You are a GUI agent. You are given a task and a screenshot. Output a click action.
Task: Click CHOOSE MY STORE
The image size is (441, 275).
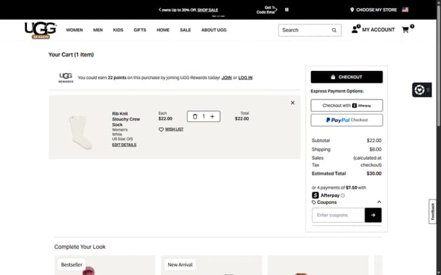(x=376, y=10)
